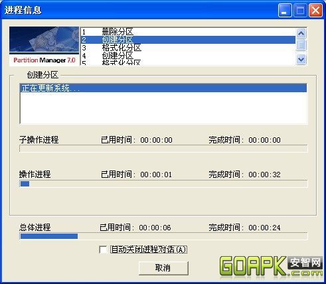Select operation 1 删除分区 in list

(188, 32)
